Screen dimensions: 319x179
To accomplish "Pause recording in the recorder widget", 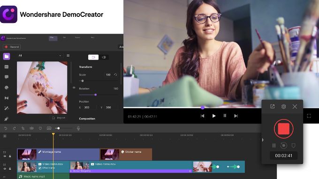I will point(274,145).
